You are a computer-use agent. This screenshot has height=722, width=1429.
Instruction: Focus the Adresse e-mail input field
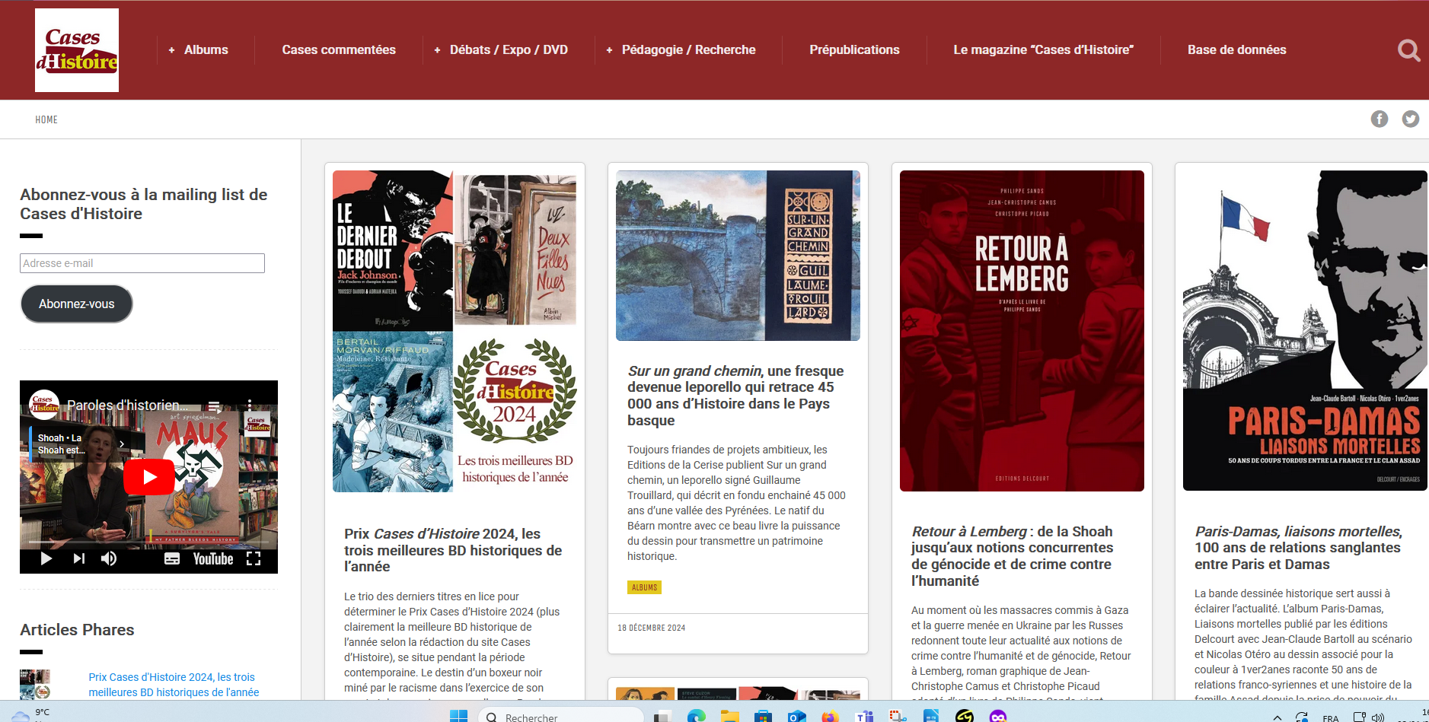coord(142,263)
